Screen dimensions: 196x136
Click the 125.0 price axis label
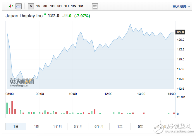coord(180,40)
